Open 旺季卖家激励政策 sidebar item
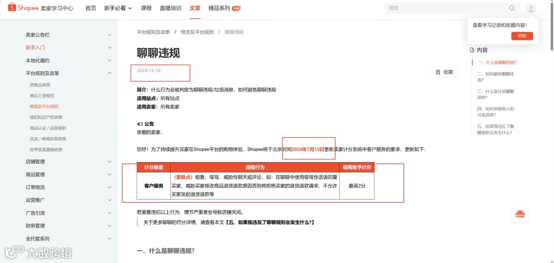This screenshot has width=554, height=263. pos(46,149)
